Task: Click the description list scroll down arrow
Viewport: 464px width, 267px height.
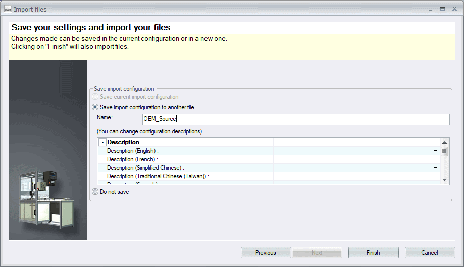Action: (444, 180)
